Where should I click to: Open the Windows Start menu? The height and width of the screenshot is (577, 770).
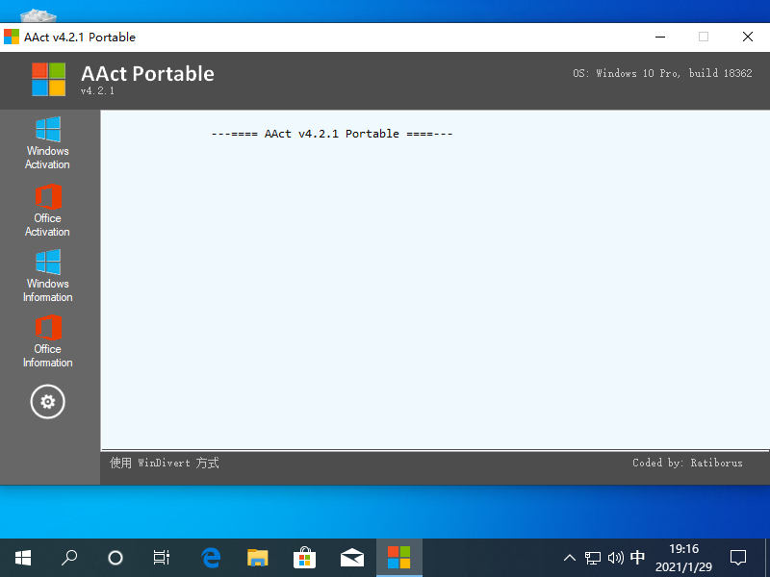pyautogui.click(x=23, y=558)
